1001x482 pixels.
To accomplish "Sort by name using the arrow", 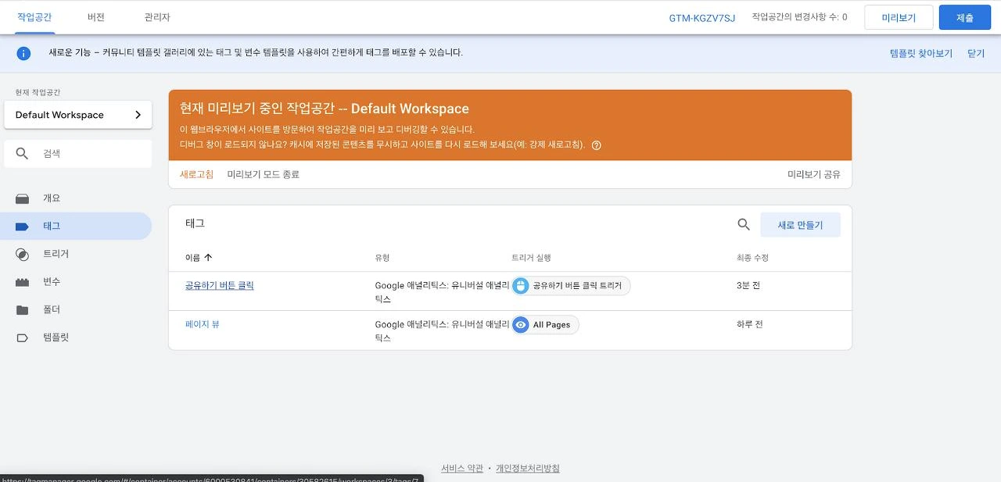I will (x=208, y=258).
